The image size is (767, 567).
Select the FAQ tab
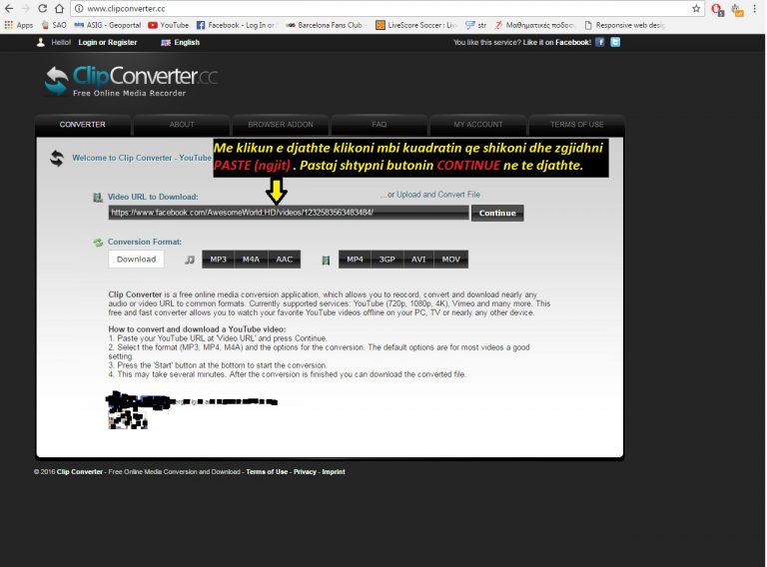click(380, 125)
